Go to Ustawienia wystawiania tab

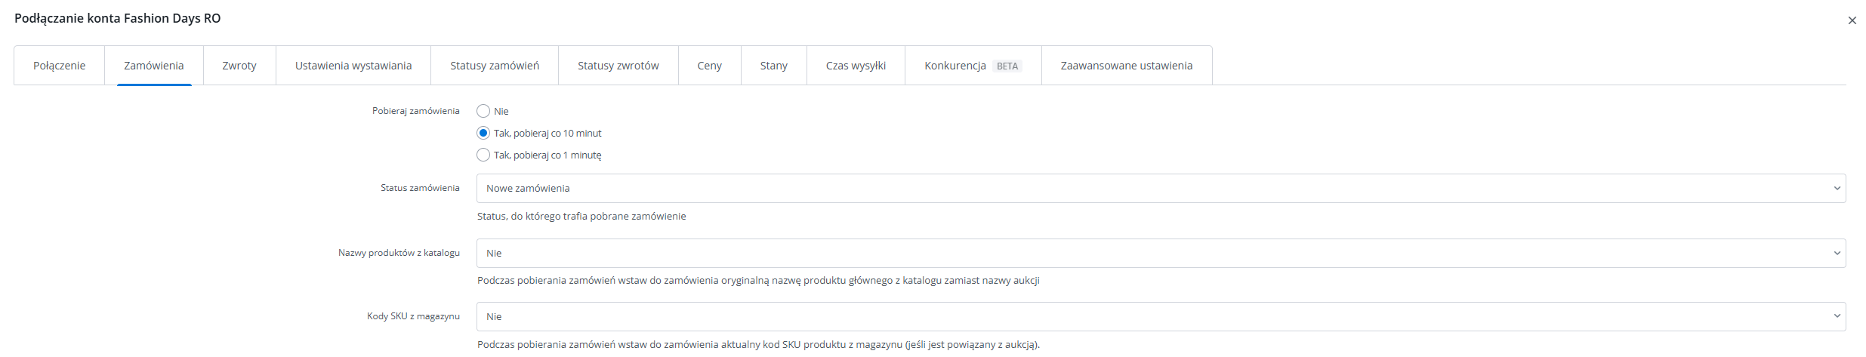click(353, 66)
